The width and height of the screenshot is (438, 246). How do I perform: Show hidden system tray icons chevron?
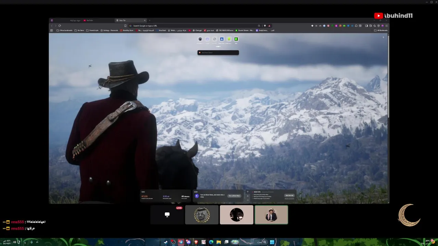coord(37,242)
